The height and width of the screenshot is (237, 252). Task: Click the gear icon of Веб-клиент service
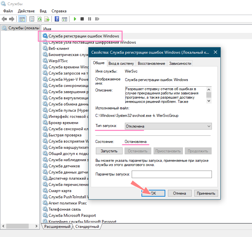tap(45, 48)
